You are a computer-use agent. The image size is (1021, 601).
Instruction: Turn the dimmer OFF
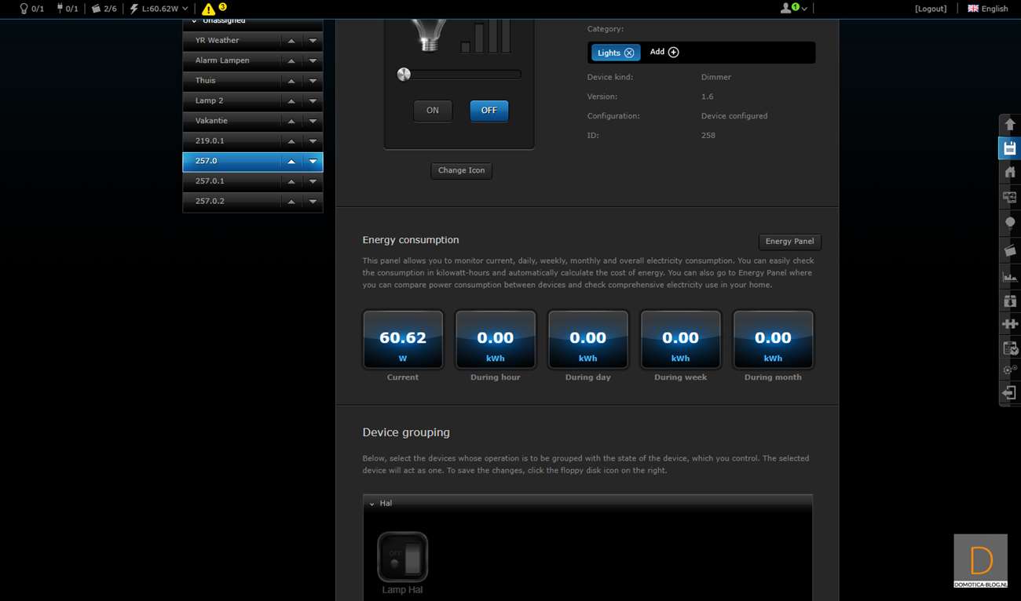tap(489, 111)
